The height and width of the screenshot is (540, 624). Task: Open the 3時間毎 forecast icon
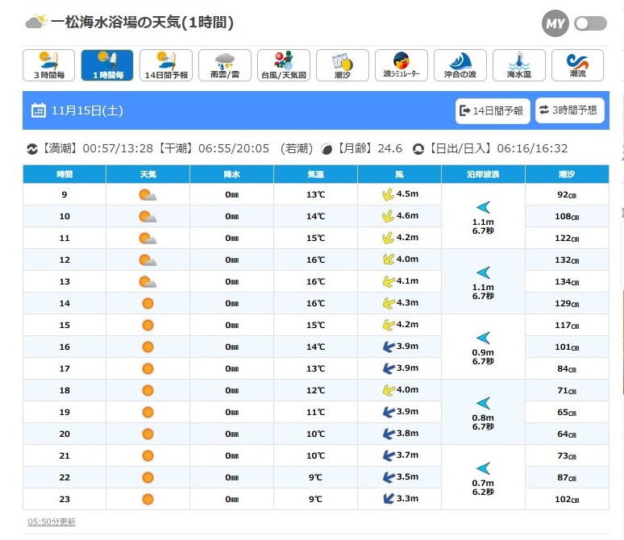coord(48,65)
